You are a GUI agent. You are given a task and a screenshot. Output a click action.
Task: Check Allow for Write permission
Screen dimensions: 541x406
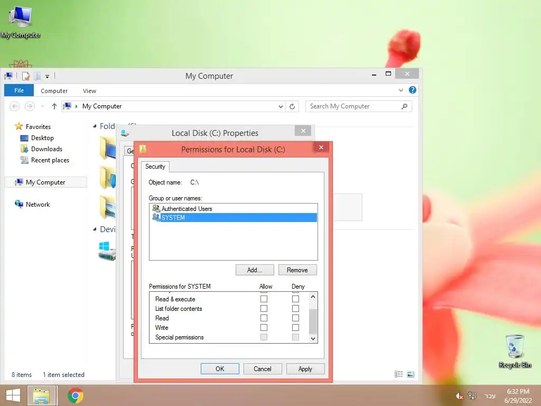tap(264, 327)
